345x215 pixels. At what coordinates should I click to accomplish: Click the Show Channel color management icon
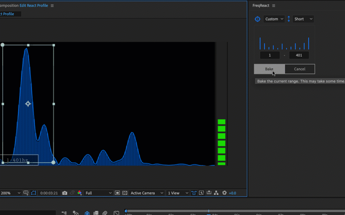(x=80, y=193)
